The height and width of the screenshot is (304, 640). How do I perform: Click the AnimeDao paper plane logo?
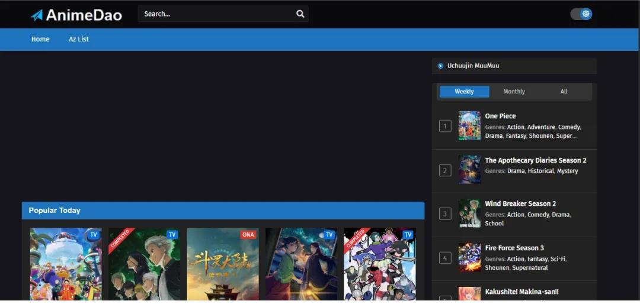click(x=37, y=15)
